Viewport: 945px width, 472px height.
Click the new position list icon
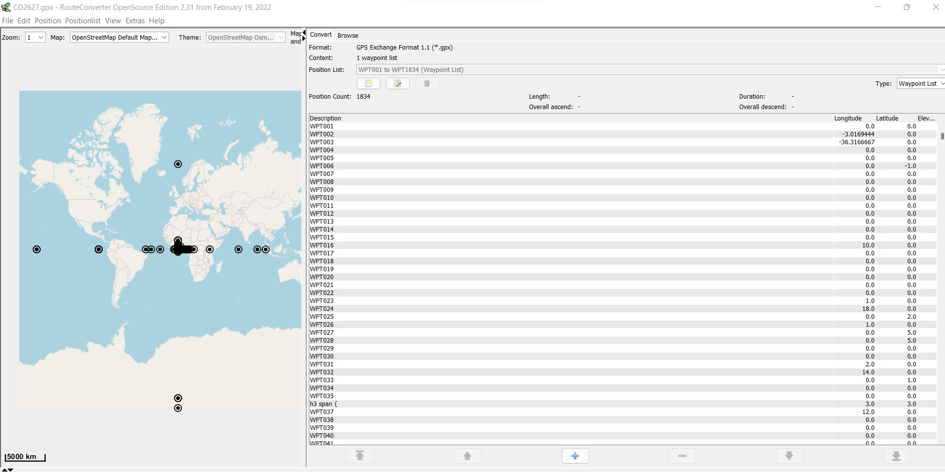pos(368,84)
